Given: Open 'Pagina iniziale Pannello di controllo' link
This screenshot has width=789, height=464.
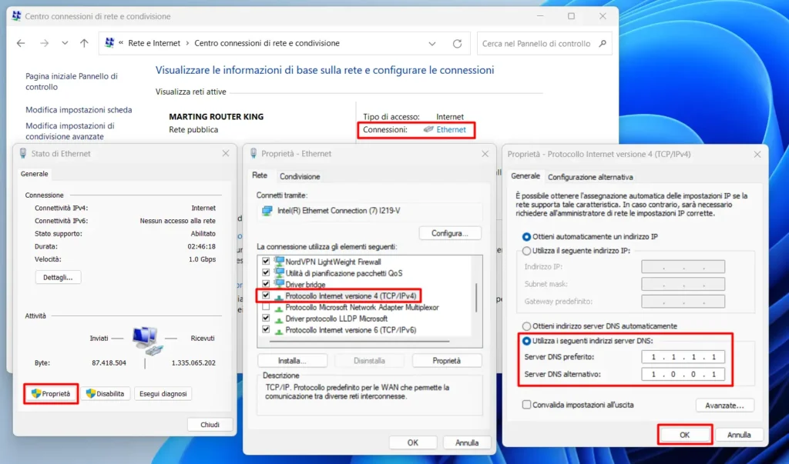Looking at the screenshot, I should (x=72, y=82).
